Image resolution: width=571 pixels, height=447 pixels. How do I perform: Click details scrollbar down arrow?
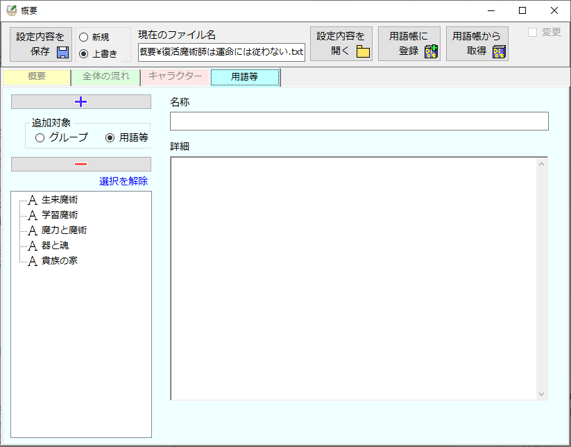pyautogui.click(x=541, y=394)
